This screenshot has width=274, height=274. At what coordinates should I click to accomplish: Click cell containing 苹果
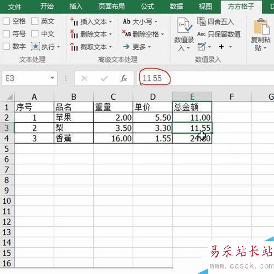pos(73,117)
